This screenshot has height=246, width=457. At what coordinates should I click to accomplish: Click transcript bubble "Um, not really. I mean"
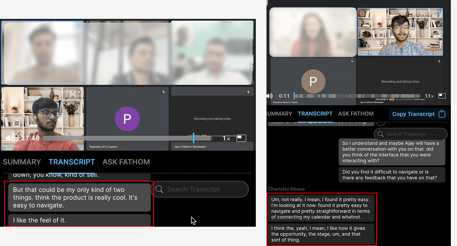pyautogui.click(x=321, y=208)
